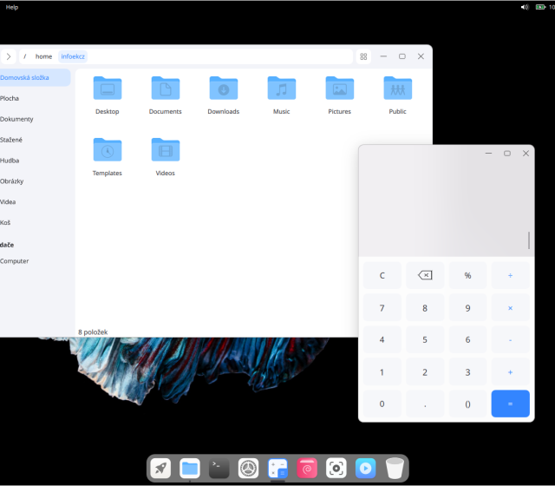
Task: Open the Help menu in top bar
Action: tap(12, 7)
